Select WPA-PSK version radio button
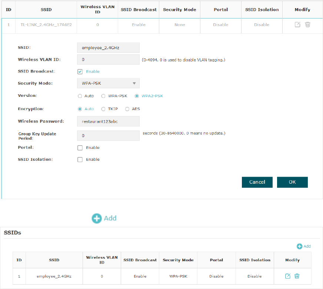The height and width of the screenshot is (289, 323). [103, 96]
